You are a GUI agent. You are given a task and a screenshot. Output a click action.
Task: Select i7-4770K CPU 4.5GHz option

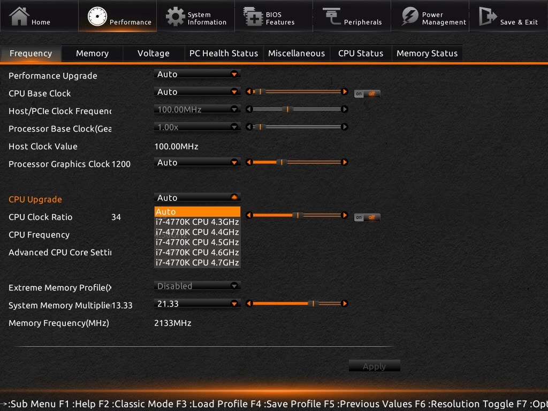(197, 242)
